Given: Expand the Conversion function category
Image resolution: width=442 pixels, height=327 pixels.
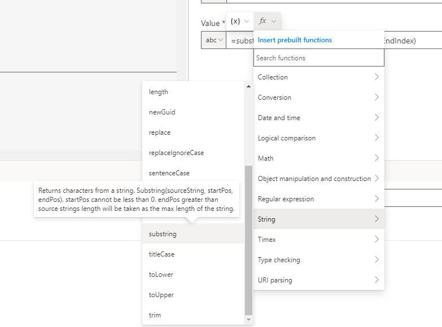Looking at the screenshot, I should 318,98.
